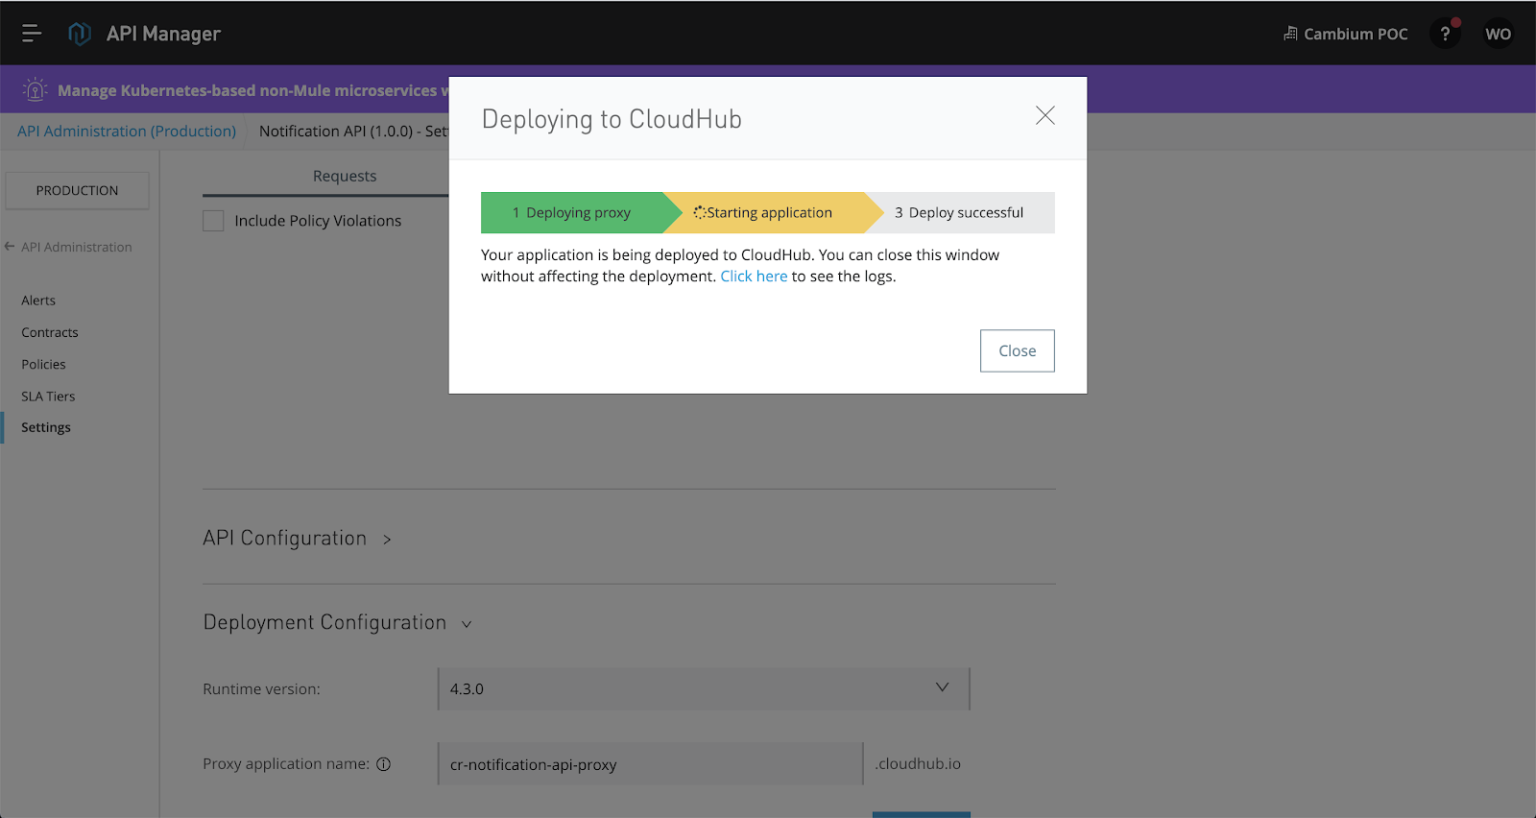Click the Cambium POC organization icon
The image size is (1536, 818).
1290,34
